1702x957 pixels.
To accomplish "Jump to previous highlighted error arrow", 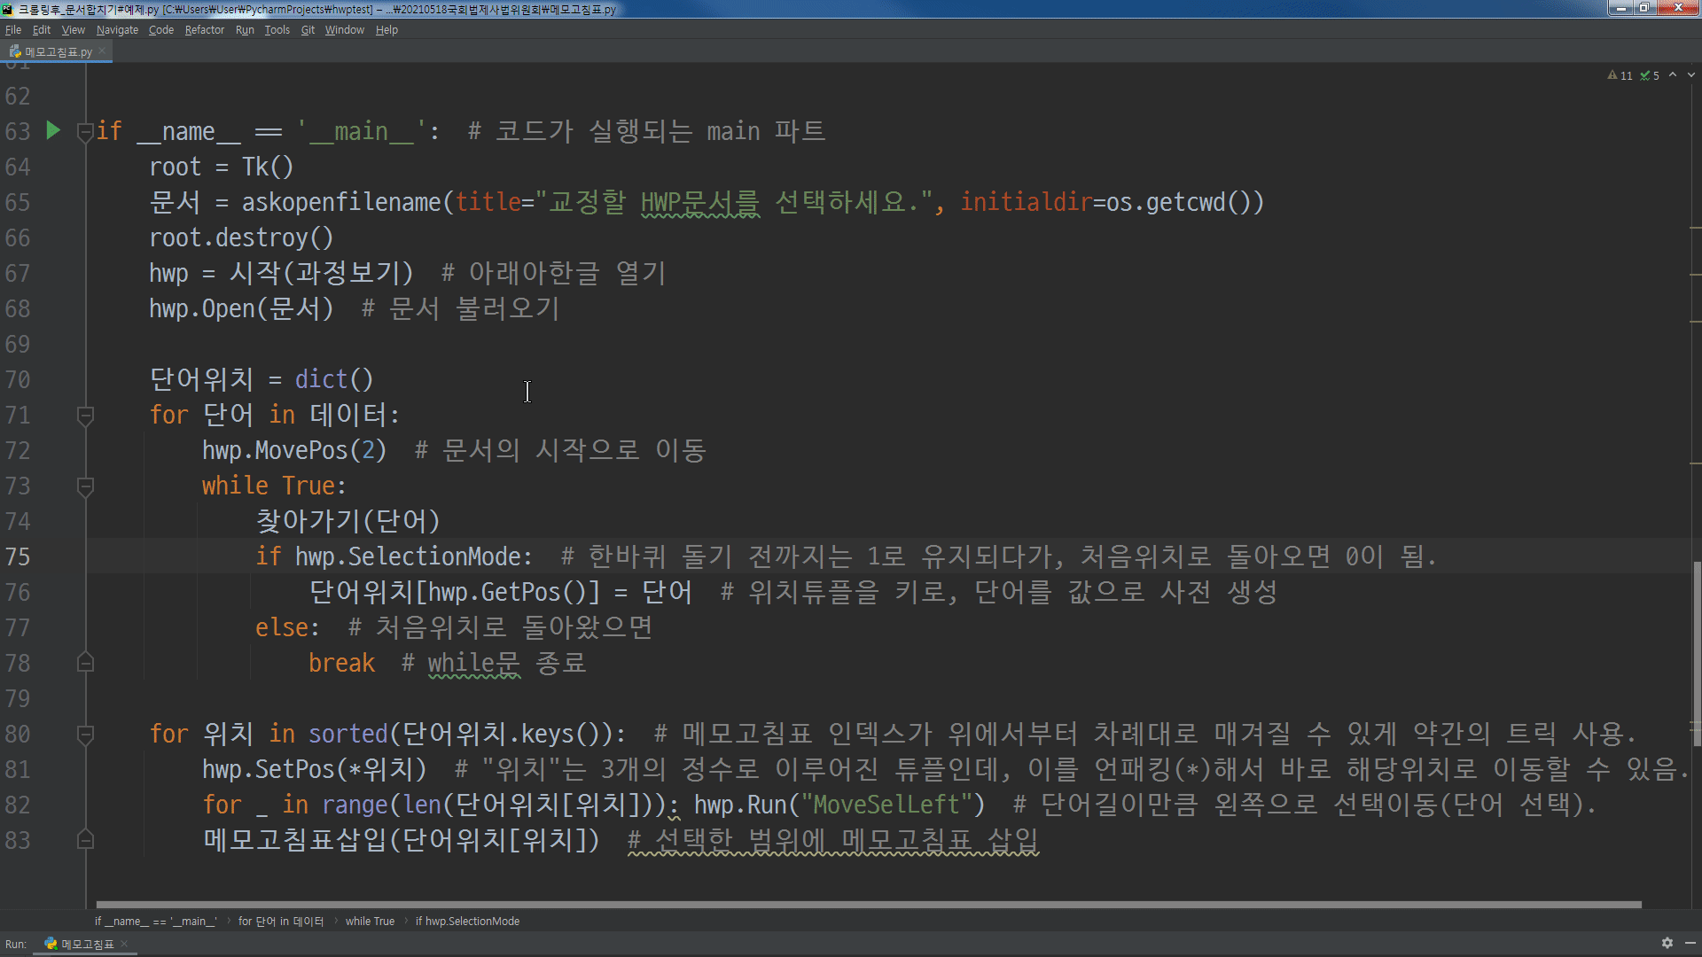I will point(1673,75).
